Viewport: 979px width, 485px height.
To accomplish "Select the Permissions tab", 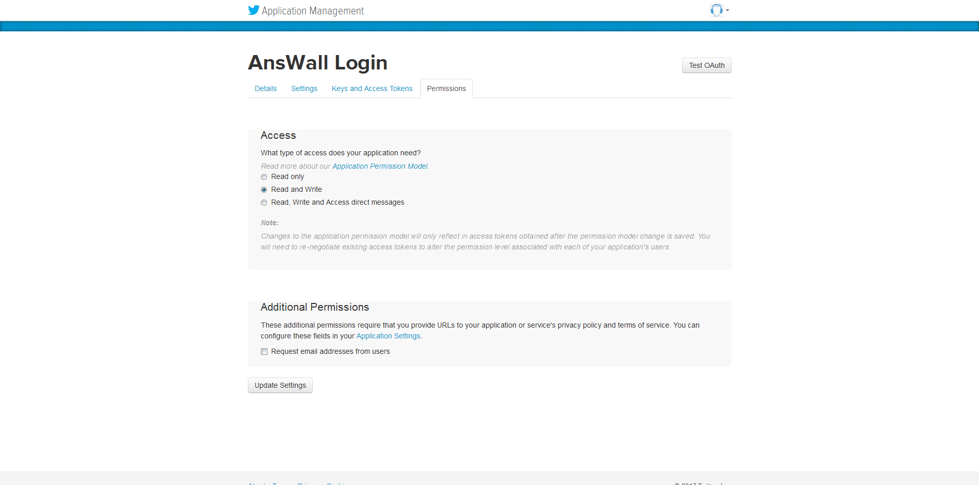I will click(446, 88).
